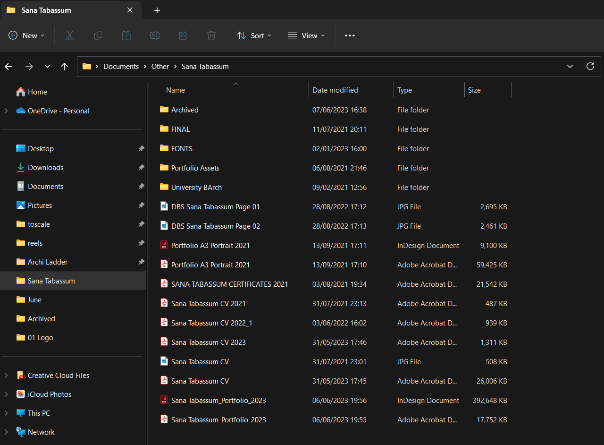
Task: Unpin Desktop from quick access
Action: [x=141, y=149]
